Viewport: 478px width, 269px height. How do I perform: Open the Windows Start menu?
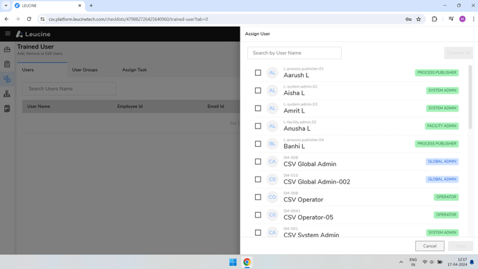point(233,262)
